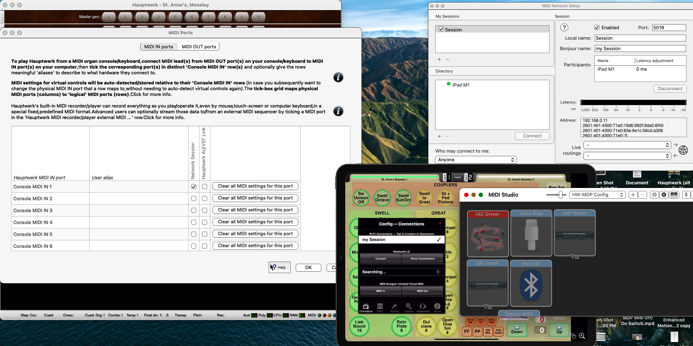The image size is (693, 346).
Task: Click the info icon beside the MIDI recorder/player paragraph
Action: click(x=338, y=111)
